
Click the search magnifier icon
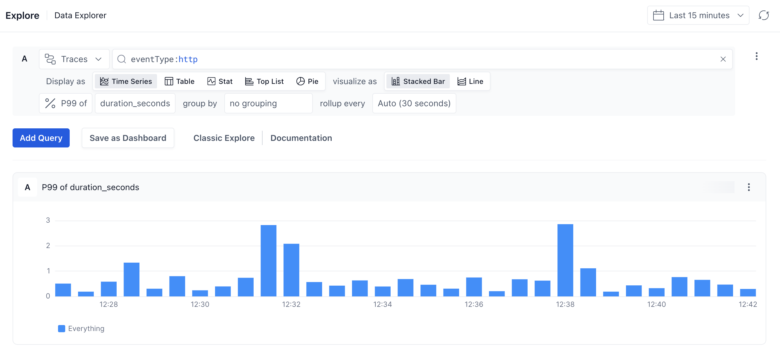[122, 59]
